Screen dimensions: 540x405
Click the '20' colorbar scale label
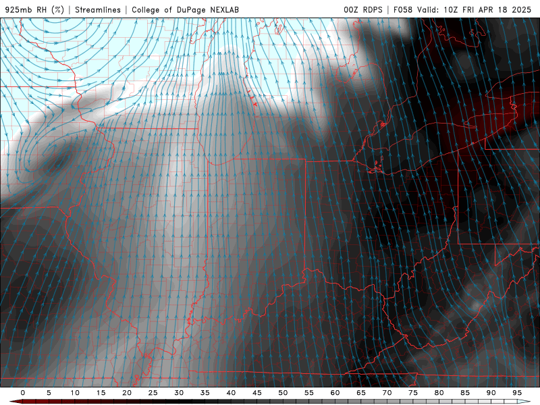[x=127, y=393]
